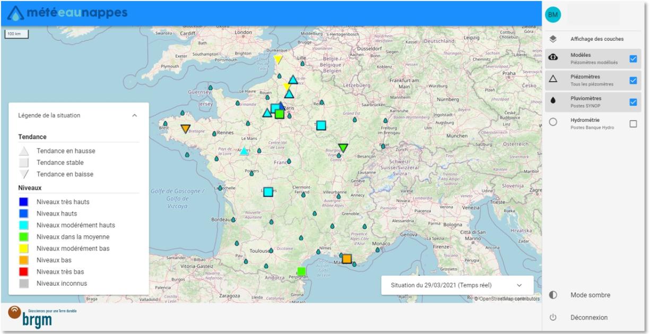This screenshot has width=650, height=334.
Task: Click the Pluviomètres water drop icon
Action: [553, 101]
